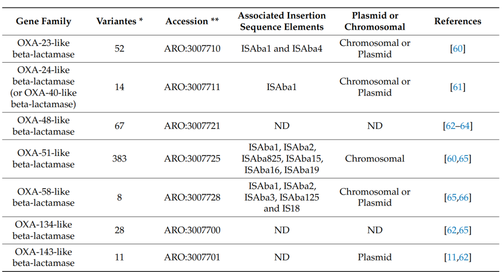Select accession ARO:3007725 cell
The height and width of the screenshot is (272, 502).
click(192, 159)
